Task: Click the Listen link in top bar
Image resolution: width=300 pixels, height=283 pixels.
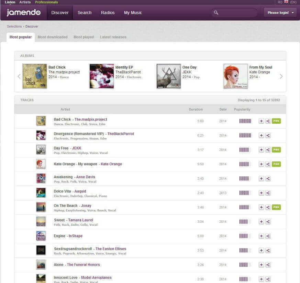Action: tap(10, 2)
